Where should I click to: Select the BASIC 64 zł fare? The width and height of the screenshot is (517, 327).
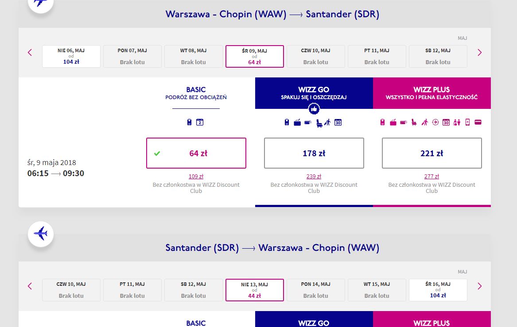(x=196, y=153)
